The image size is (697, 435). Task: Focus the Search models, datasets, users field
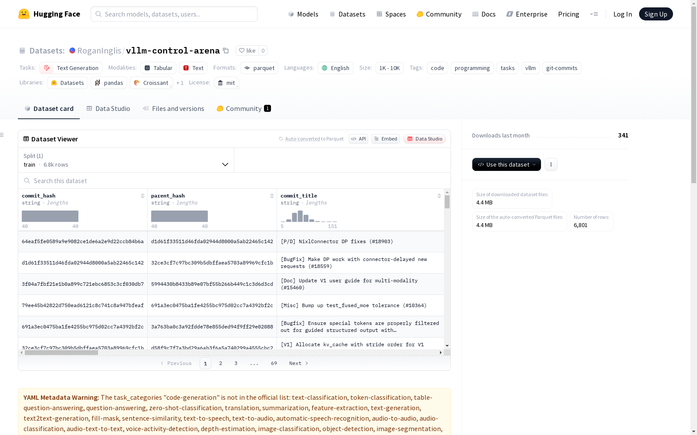[x=174, y=14]
